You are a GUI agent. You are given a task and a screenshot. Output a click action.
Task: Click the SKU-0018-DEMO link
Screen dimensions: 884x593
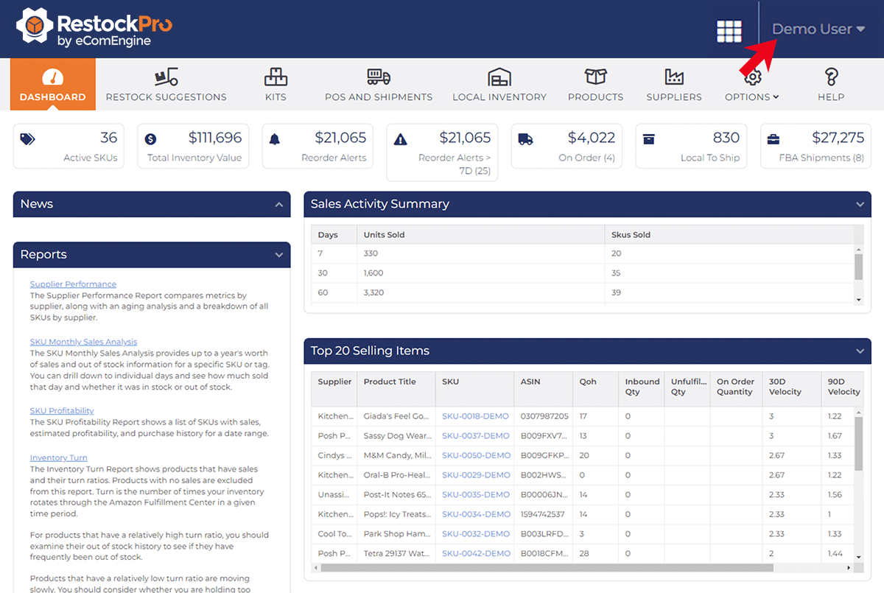(x=475, y=416)
